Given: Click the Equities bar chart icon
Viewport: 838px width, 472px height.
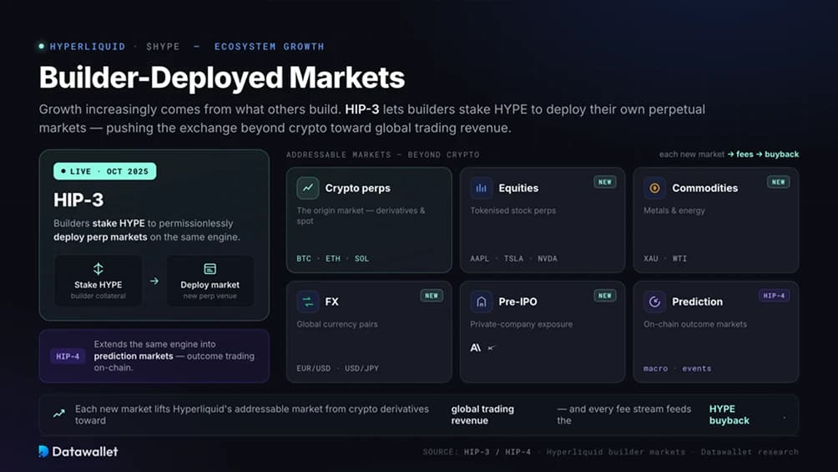Looking at the screenshot, I should click(x=481, y=188).
